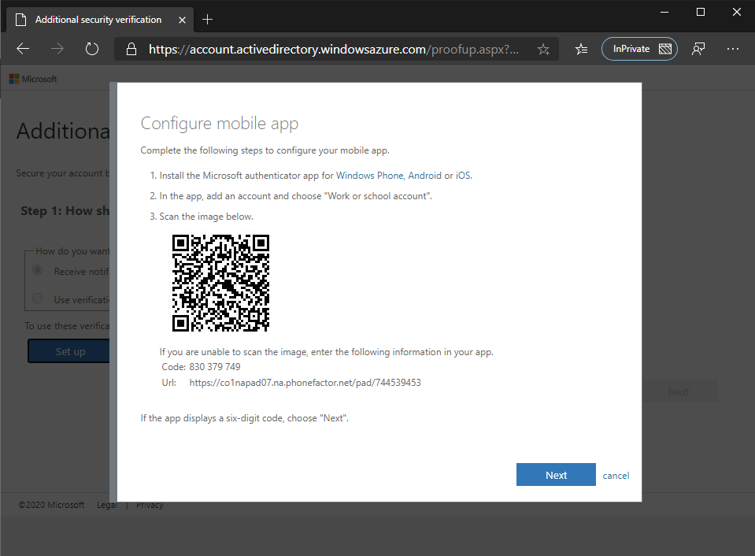Go back to the previous page

point(23,49)
